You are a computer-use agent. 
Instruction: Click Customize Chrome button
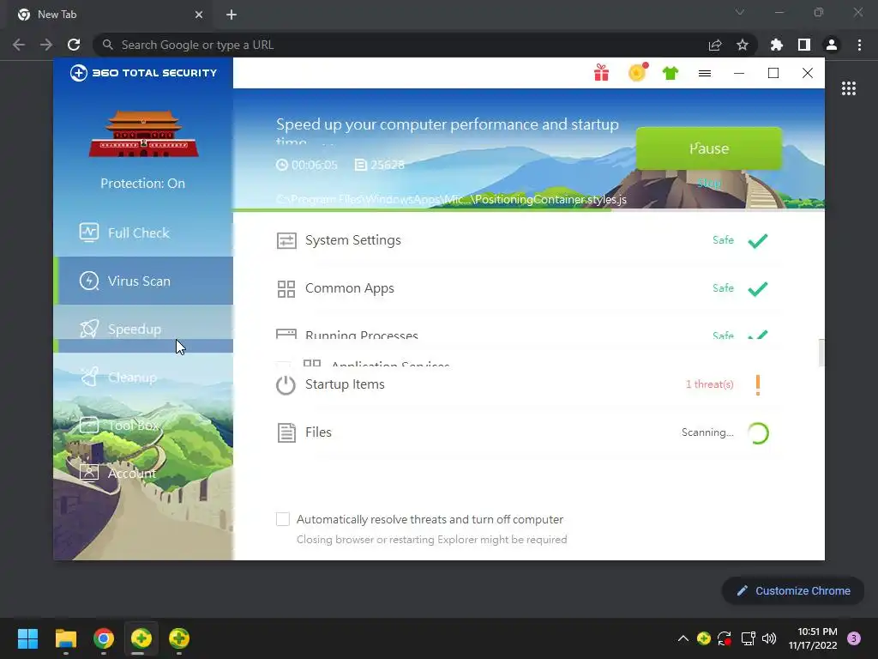coord(793,590)
